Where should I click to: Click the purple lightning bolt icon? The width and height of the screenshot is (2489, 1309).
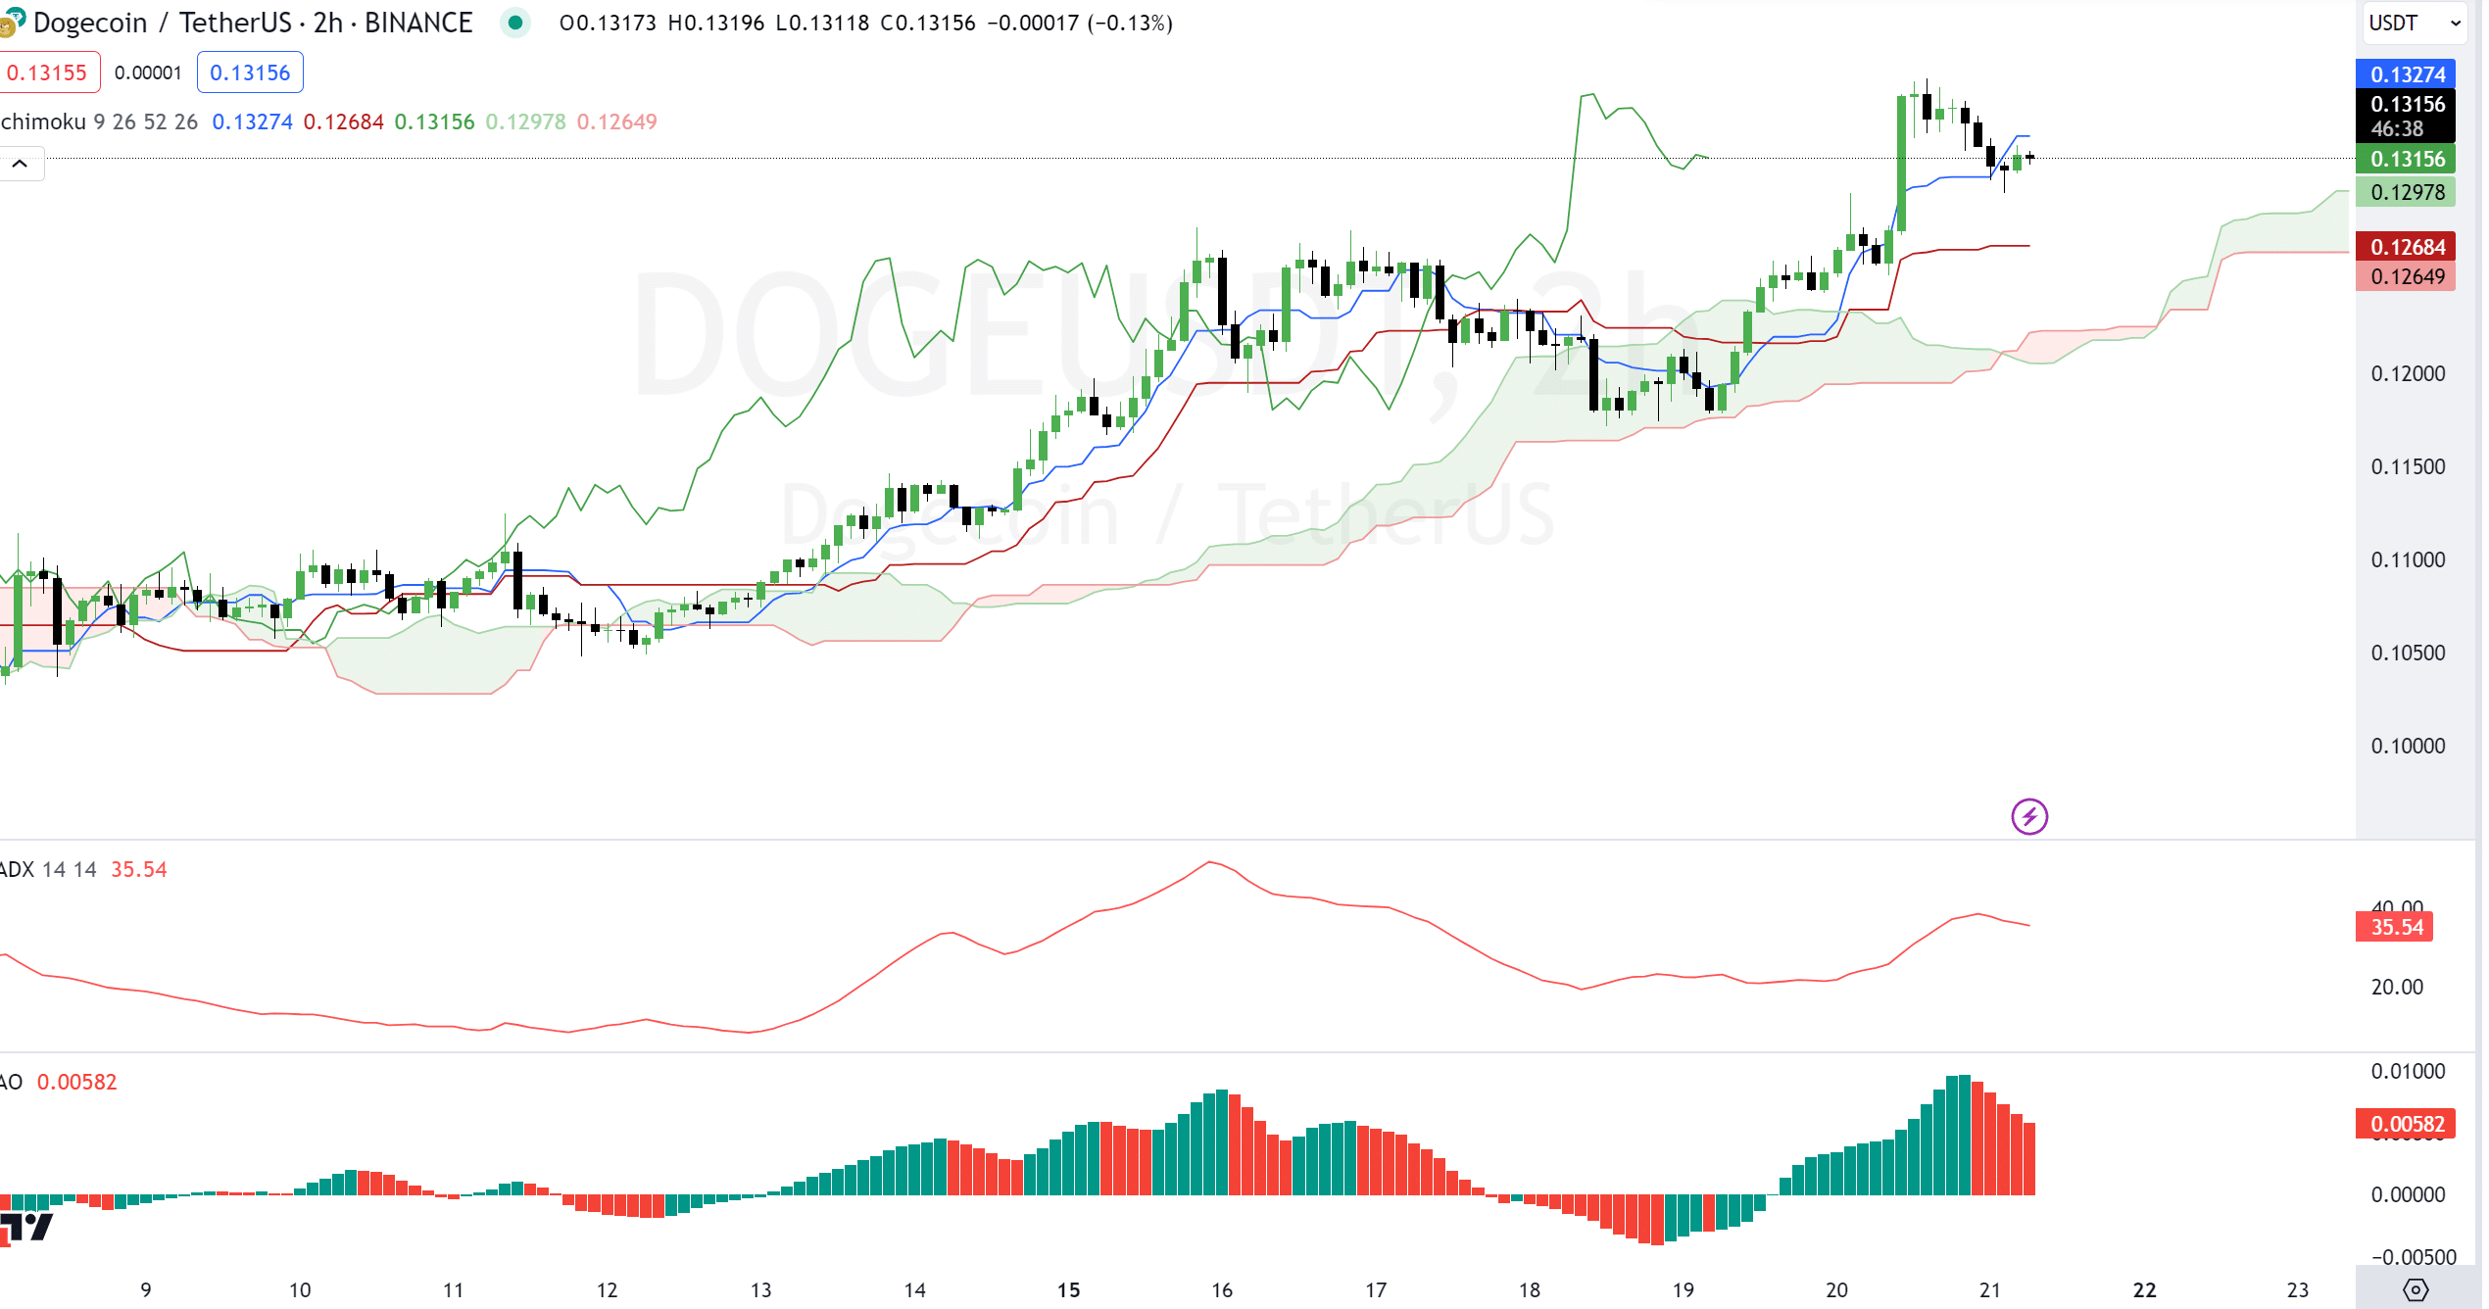click(x=2029, y=816)
